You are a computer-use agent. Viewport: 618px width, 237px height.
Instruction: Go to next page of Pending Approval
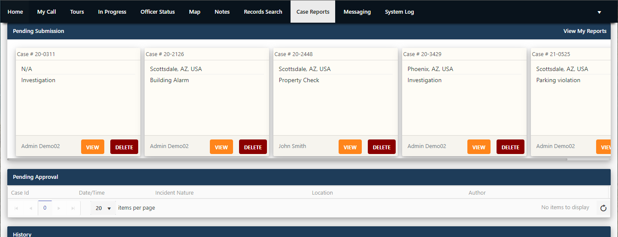pyautogui.click(x=59, y=208)
